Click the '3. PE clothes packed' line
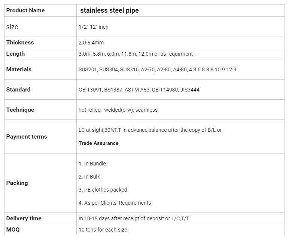Screen dimensions: 289x239 pos(103,190)
